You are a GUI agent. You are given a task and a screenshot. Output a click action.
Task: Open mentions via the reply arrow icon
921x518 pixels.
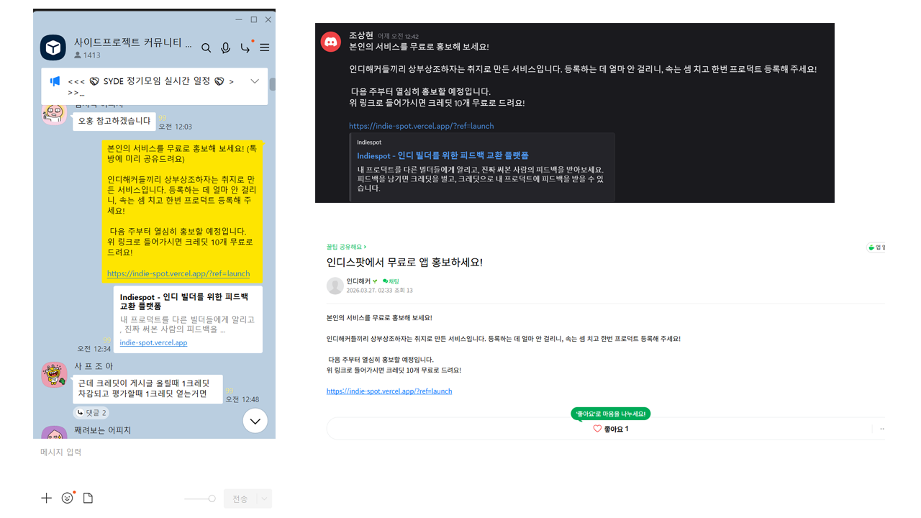point(245,47)
